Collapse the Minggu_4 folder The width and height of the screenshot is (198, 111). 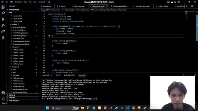click(x=15, y=47)
